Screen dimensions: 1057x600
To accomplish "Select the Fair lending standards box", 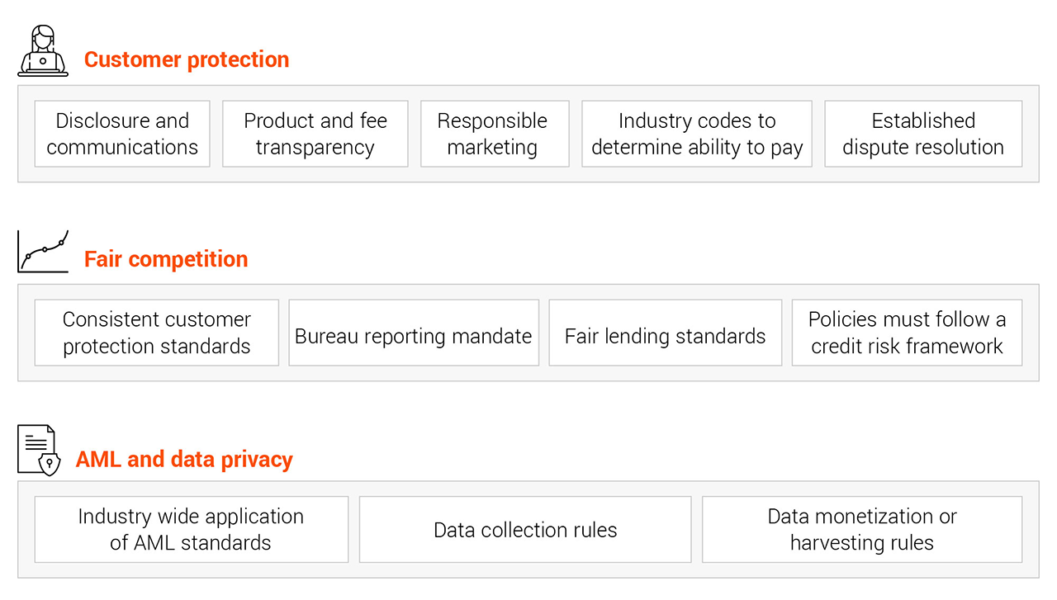I will tap(665, 333).
